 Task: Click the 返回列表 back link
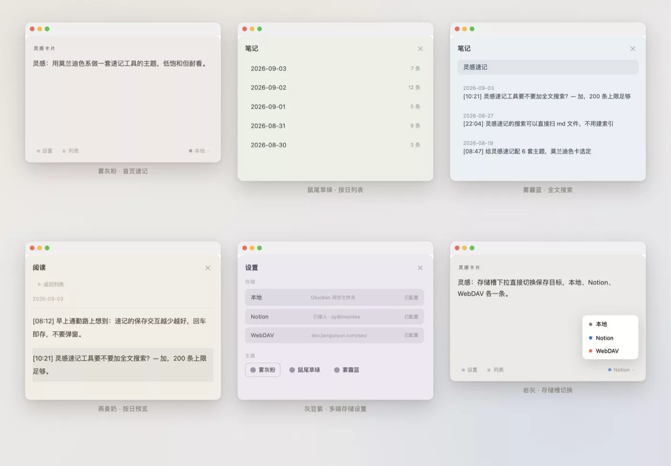click(51, 284)
